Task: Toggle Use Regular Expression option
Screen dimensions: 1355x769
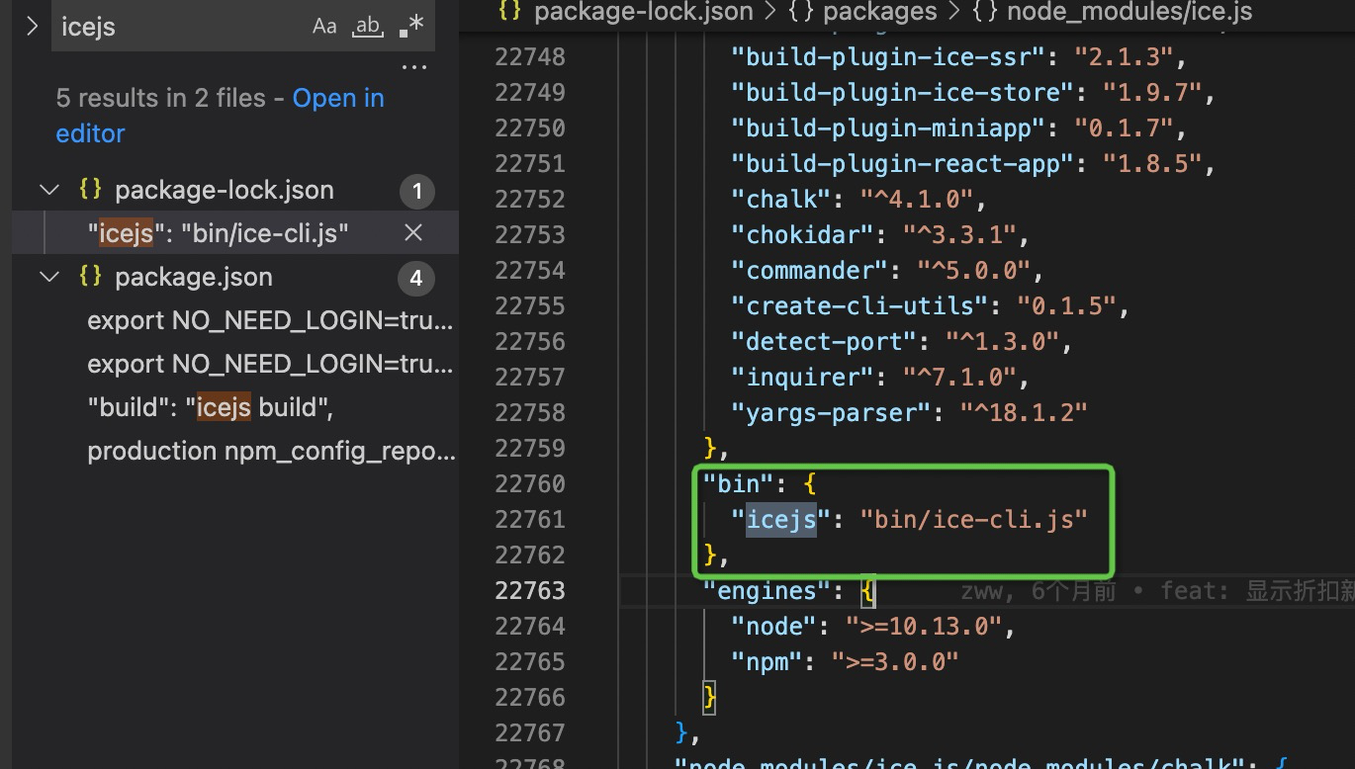Action: coord(411,27)
